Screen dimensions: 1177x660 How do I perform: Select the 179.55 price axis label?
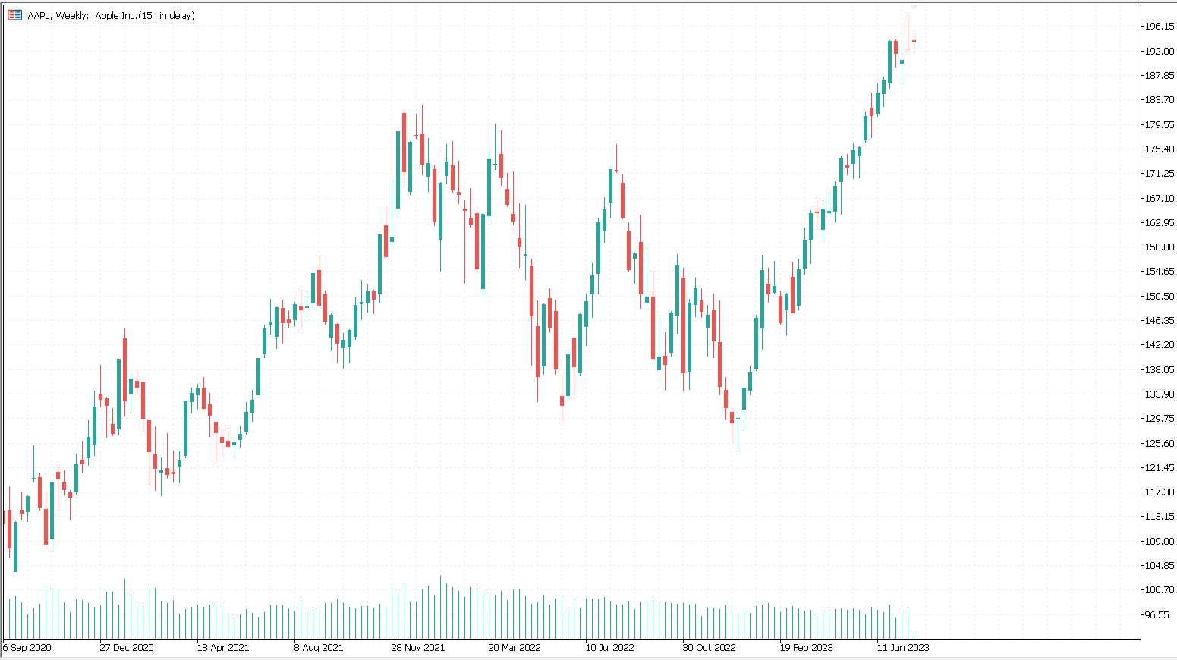tap(1160, 124)
